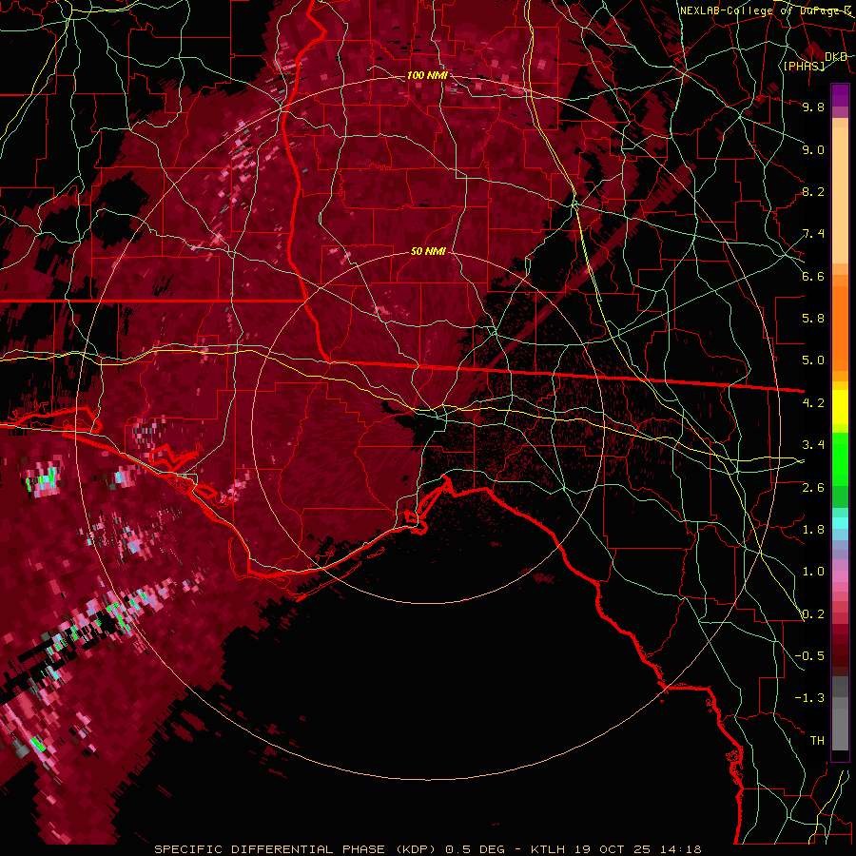Click the -1.3 scale value label

point(809,698)
